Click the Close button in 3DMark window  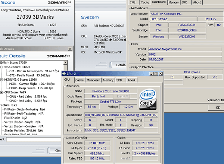click(x=54, y=151)
